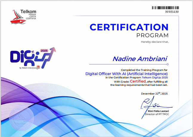Click the Telkom Prima Cipta Certifia logo
The width and height of the screenshot is (193, 137).
click(23, 17)
